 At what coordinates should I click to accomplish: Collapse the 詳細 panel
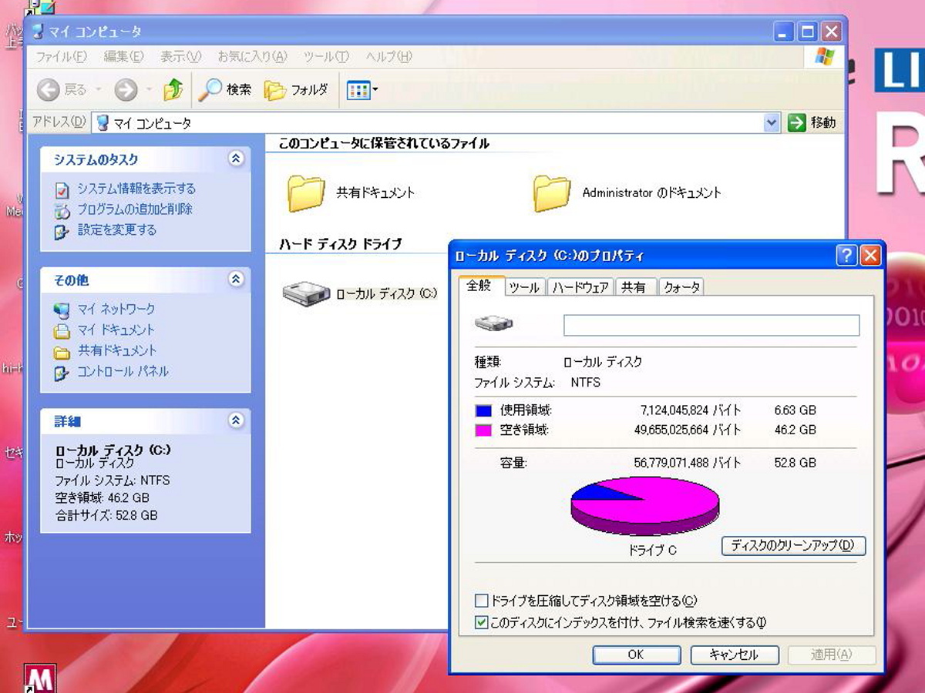pyautogui.click(x=236, y=420)
